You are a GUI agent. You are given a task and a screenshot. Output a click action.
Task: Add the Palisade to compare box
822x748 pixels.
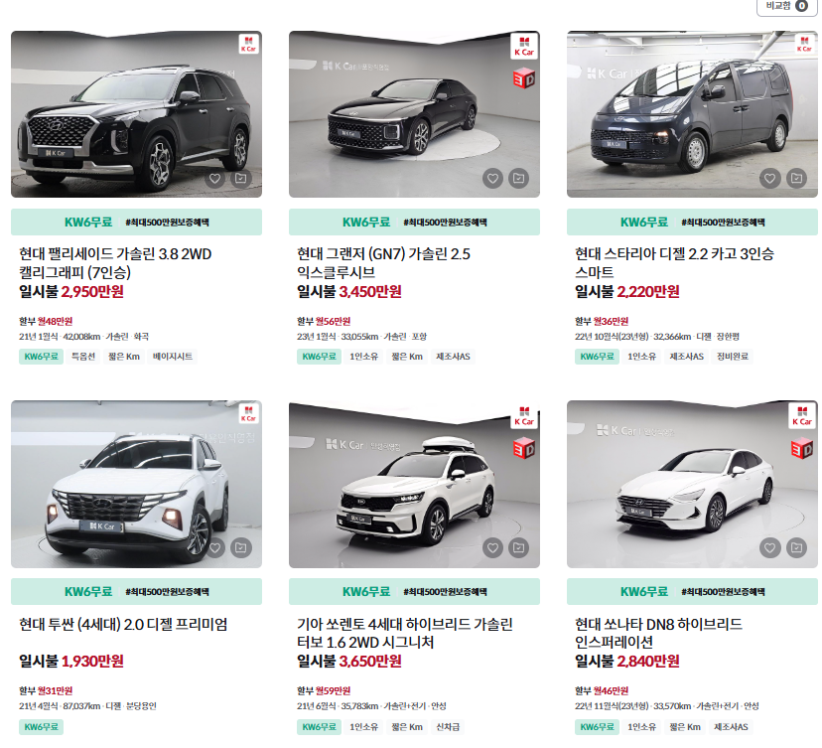241,179
